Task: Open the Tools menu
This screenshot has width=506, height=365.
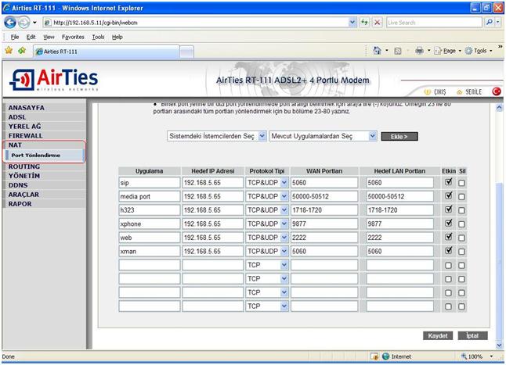Action: pyautogui.click(x=98, y=37)
